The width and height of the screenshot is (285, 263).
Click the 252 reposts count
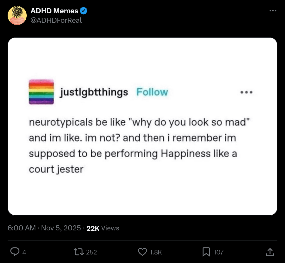91,252
